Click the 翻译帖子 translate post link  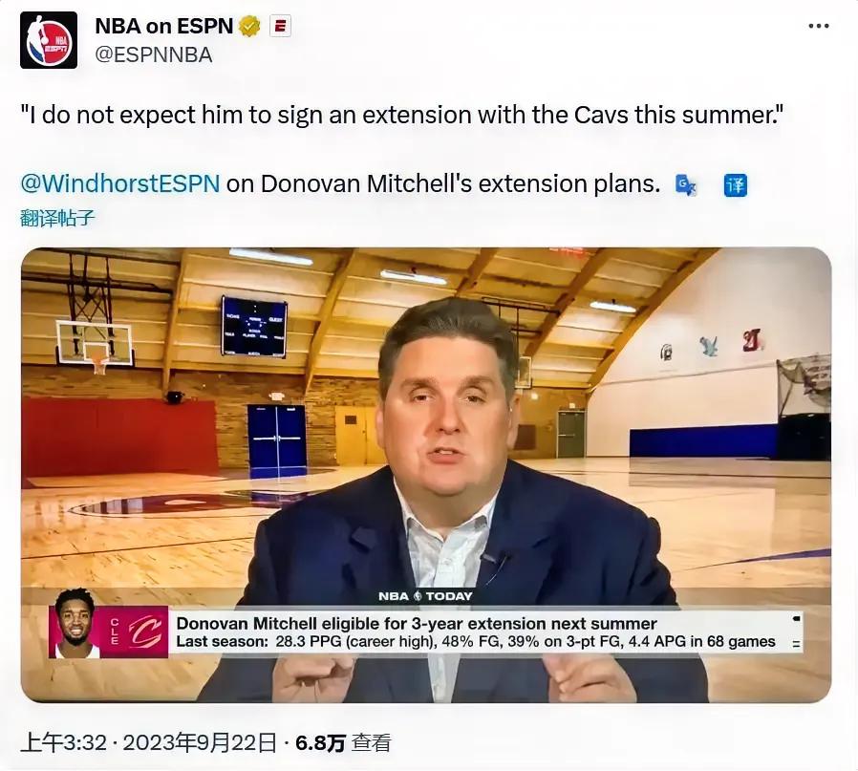point(57,218)
